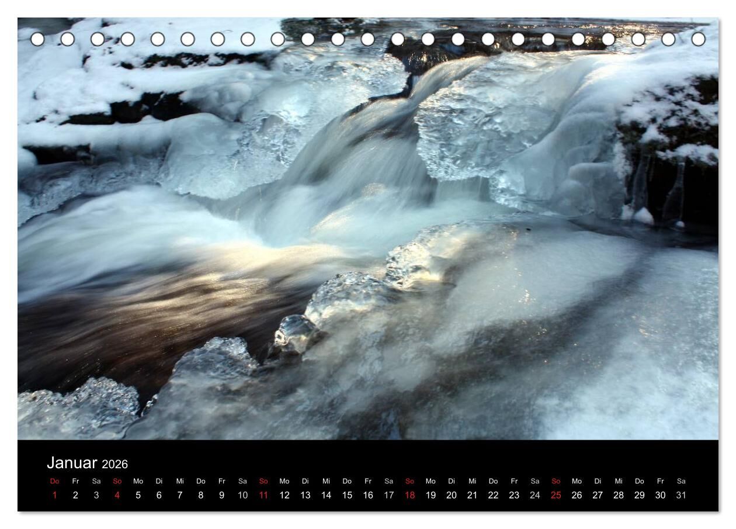Pick the grey Saturday date 17
The height and width of the screenshot is (529, 736).
coord(388,495)
